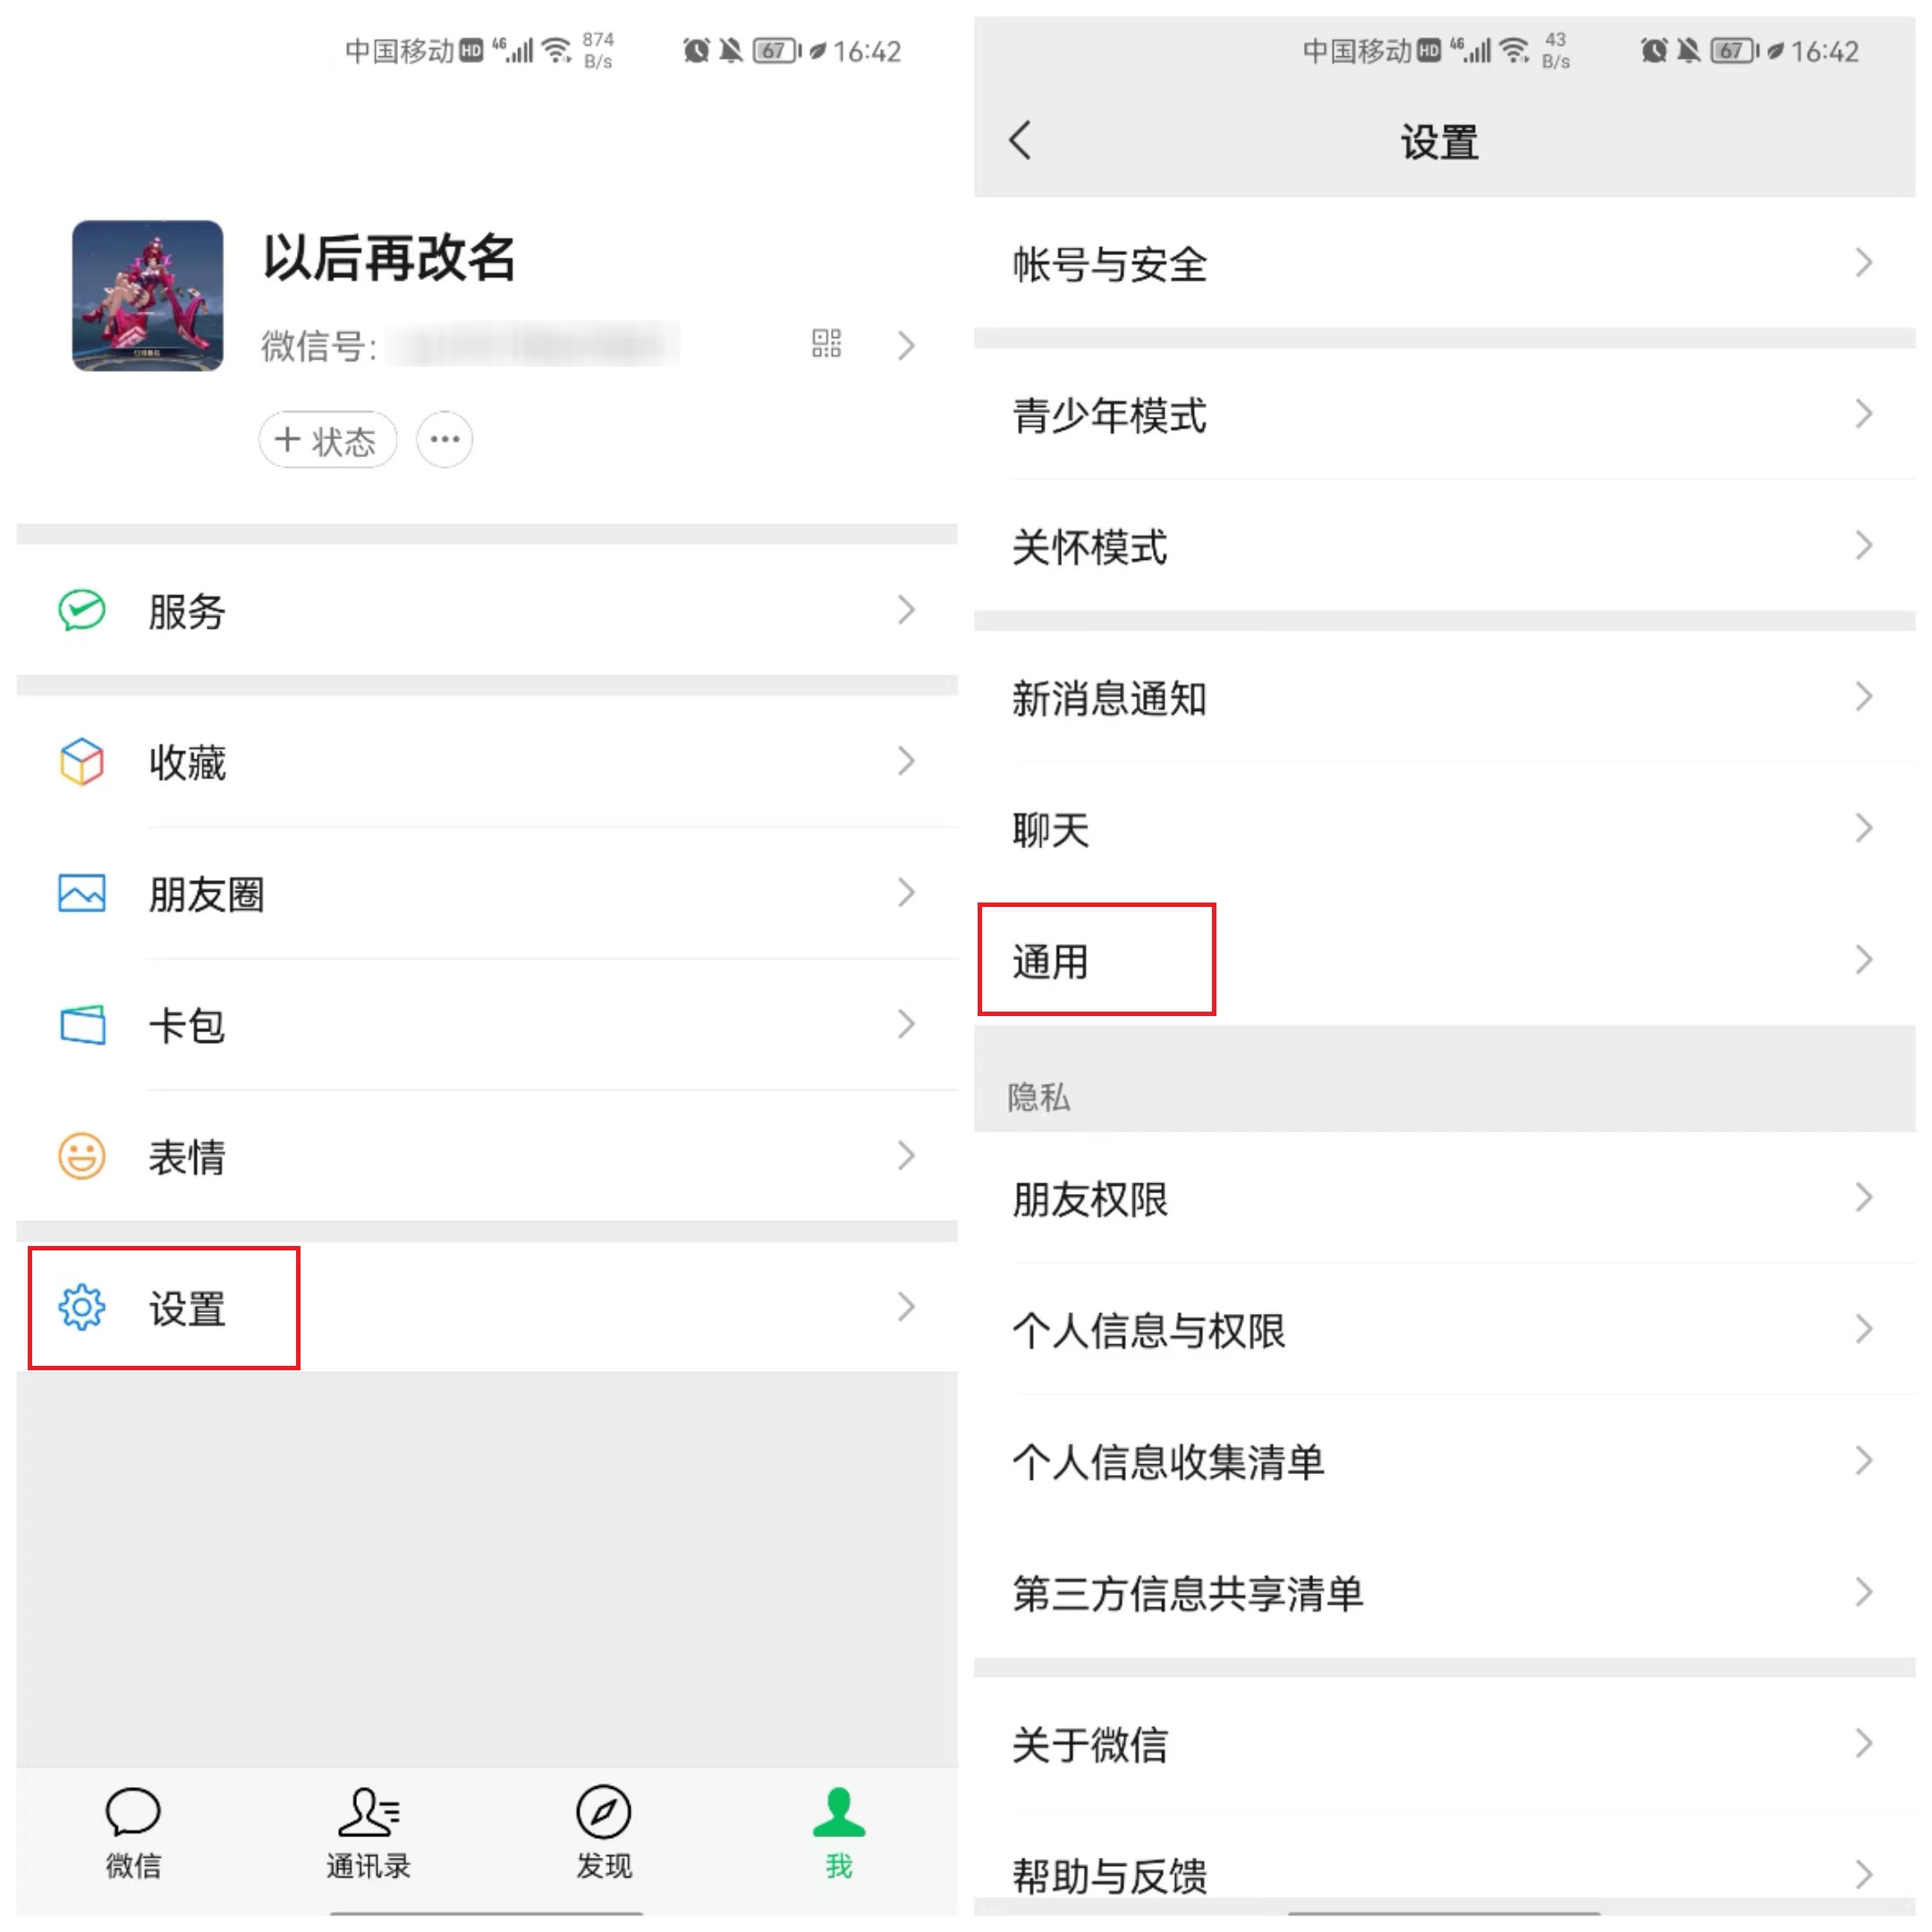Expand the 帐号与安全 row chevron
The width and height of the screenshot is (1932, 1932).
pos(1864,263)
